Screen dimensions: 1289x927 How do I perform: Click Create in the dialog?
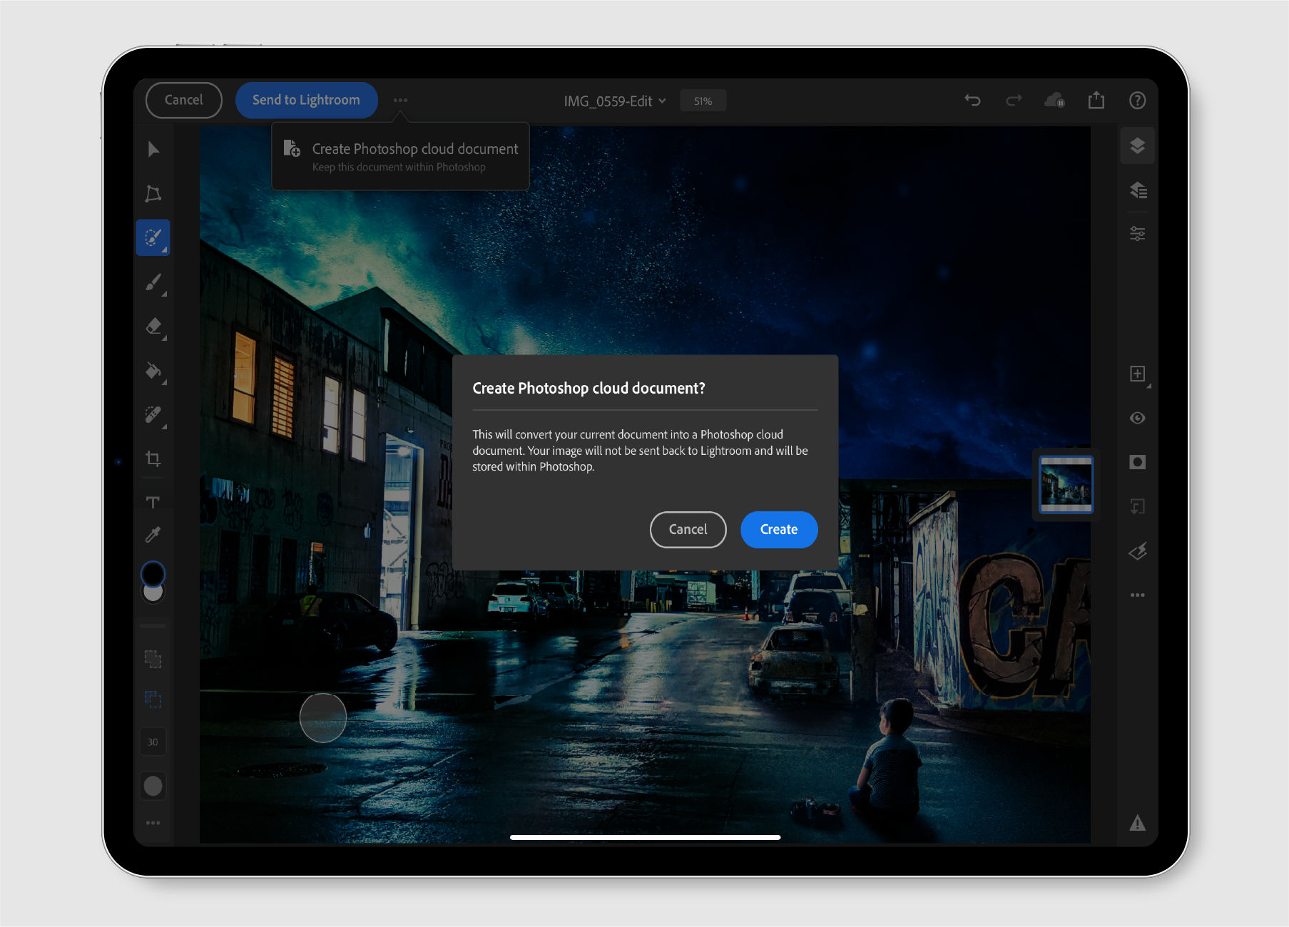point(779,530)
